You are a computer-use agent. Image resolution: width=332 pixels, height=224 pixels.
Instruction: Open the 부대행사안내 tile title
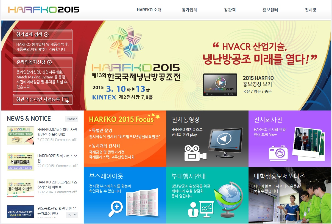pos(188,176)
